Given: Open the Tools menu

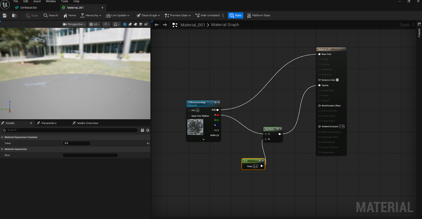Looking at the screenshot, I should pyautogui.click(x=65, y=2).
